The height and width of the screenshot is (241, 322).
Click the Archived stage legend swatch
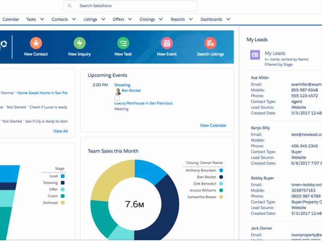63,203
